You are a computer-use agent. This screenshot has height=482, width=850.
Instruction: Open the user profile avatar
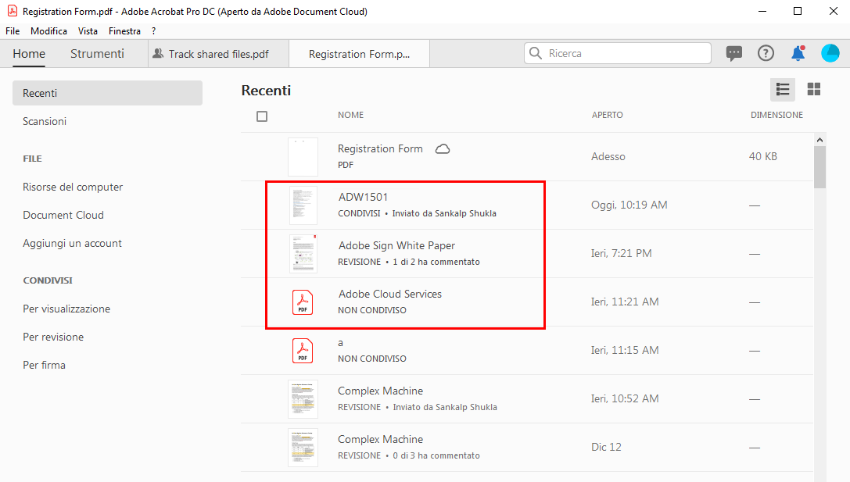click(x=830, y=53)
